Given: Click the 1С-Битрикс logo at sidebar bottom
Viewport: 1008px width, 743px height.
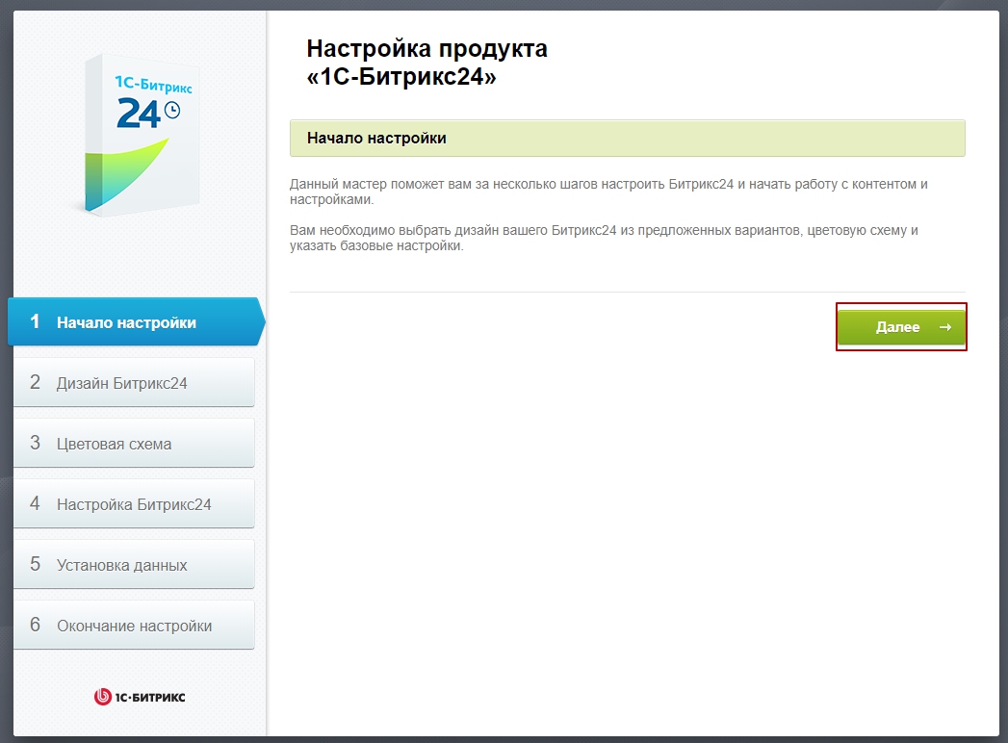Looking at the screenshot, I should 140,697.
